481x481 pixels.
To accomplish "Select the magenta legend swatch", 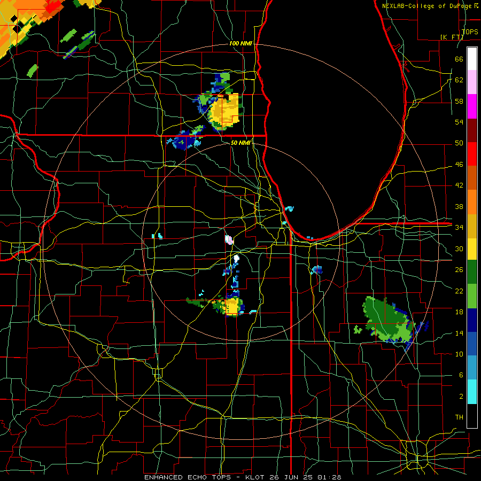I will coord(472,106).
